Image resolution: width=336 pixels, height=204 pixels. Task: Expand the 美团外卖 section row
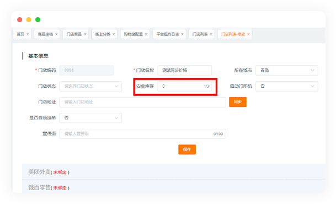174,171
